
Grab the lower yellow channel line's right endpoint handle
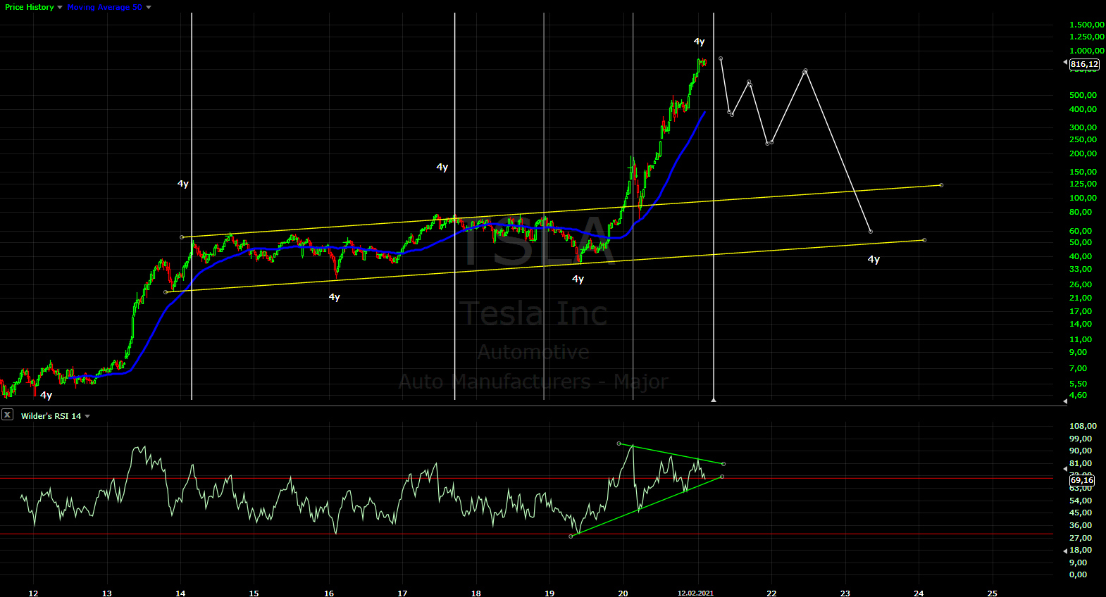pos(924,240)
